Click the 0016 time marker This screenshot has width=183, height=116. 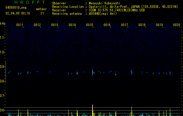107,25
